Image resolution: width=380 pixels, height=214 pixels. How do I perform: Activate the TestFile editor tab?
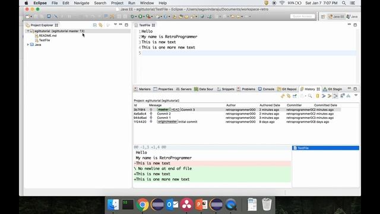pos(144,25)
